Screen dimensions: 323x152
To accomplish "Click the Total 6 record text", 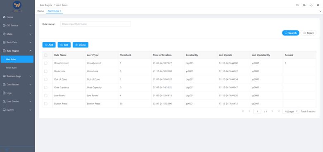I will [x=308, y=112].
